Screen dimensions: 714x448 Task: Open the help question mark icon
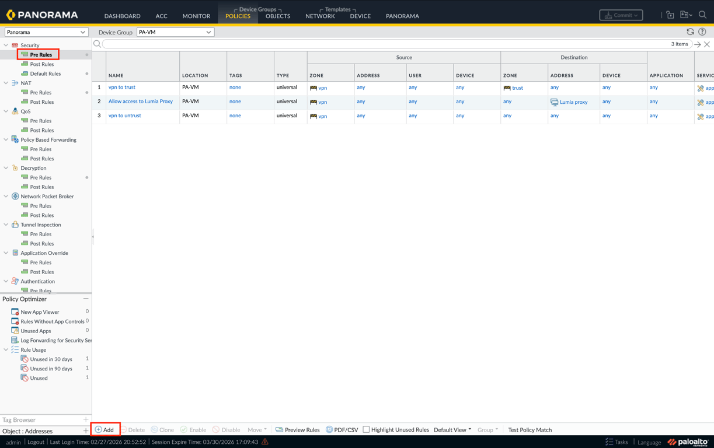click(702, 32)
